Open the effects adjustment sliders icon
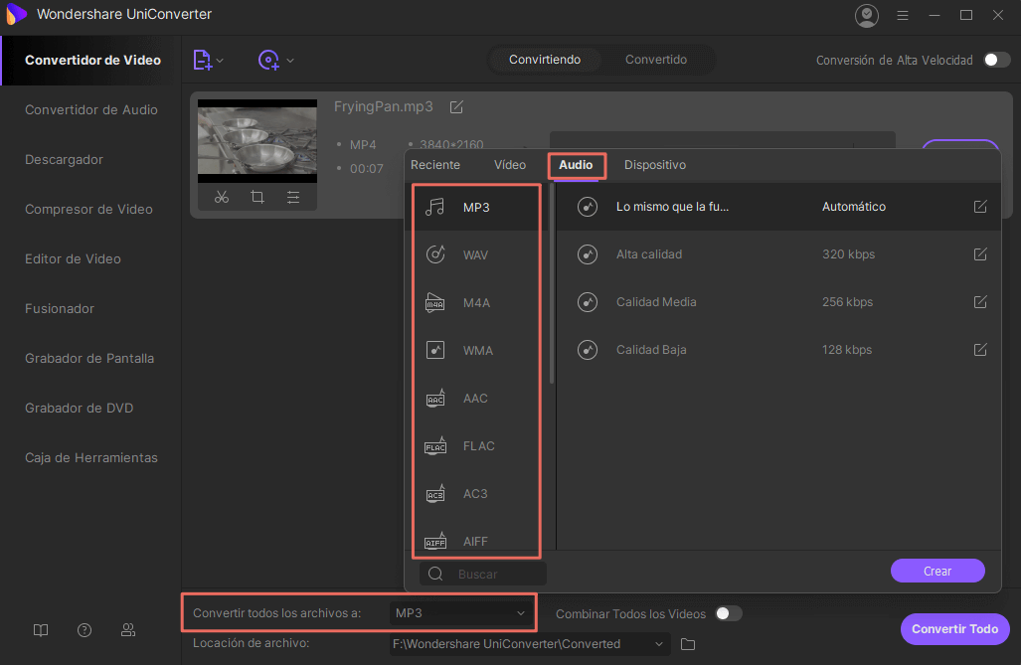The height and width of the screenshot is (665, 1021). coord(293,197)
